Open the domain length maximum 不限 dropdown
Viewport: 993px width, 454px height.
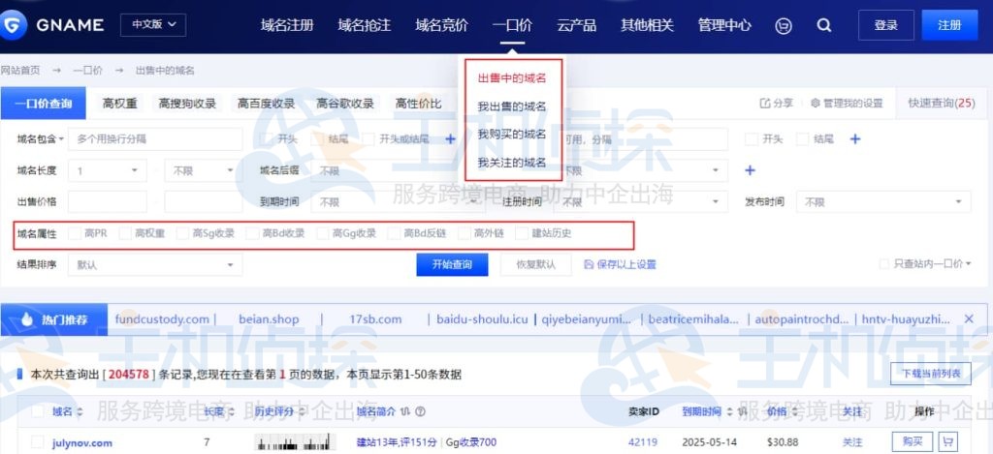pyautogui.click(x=204, y=170)
